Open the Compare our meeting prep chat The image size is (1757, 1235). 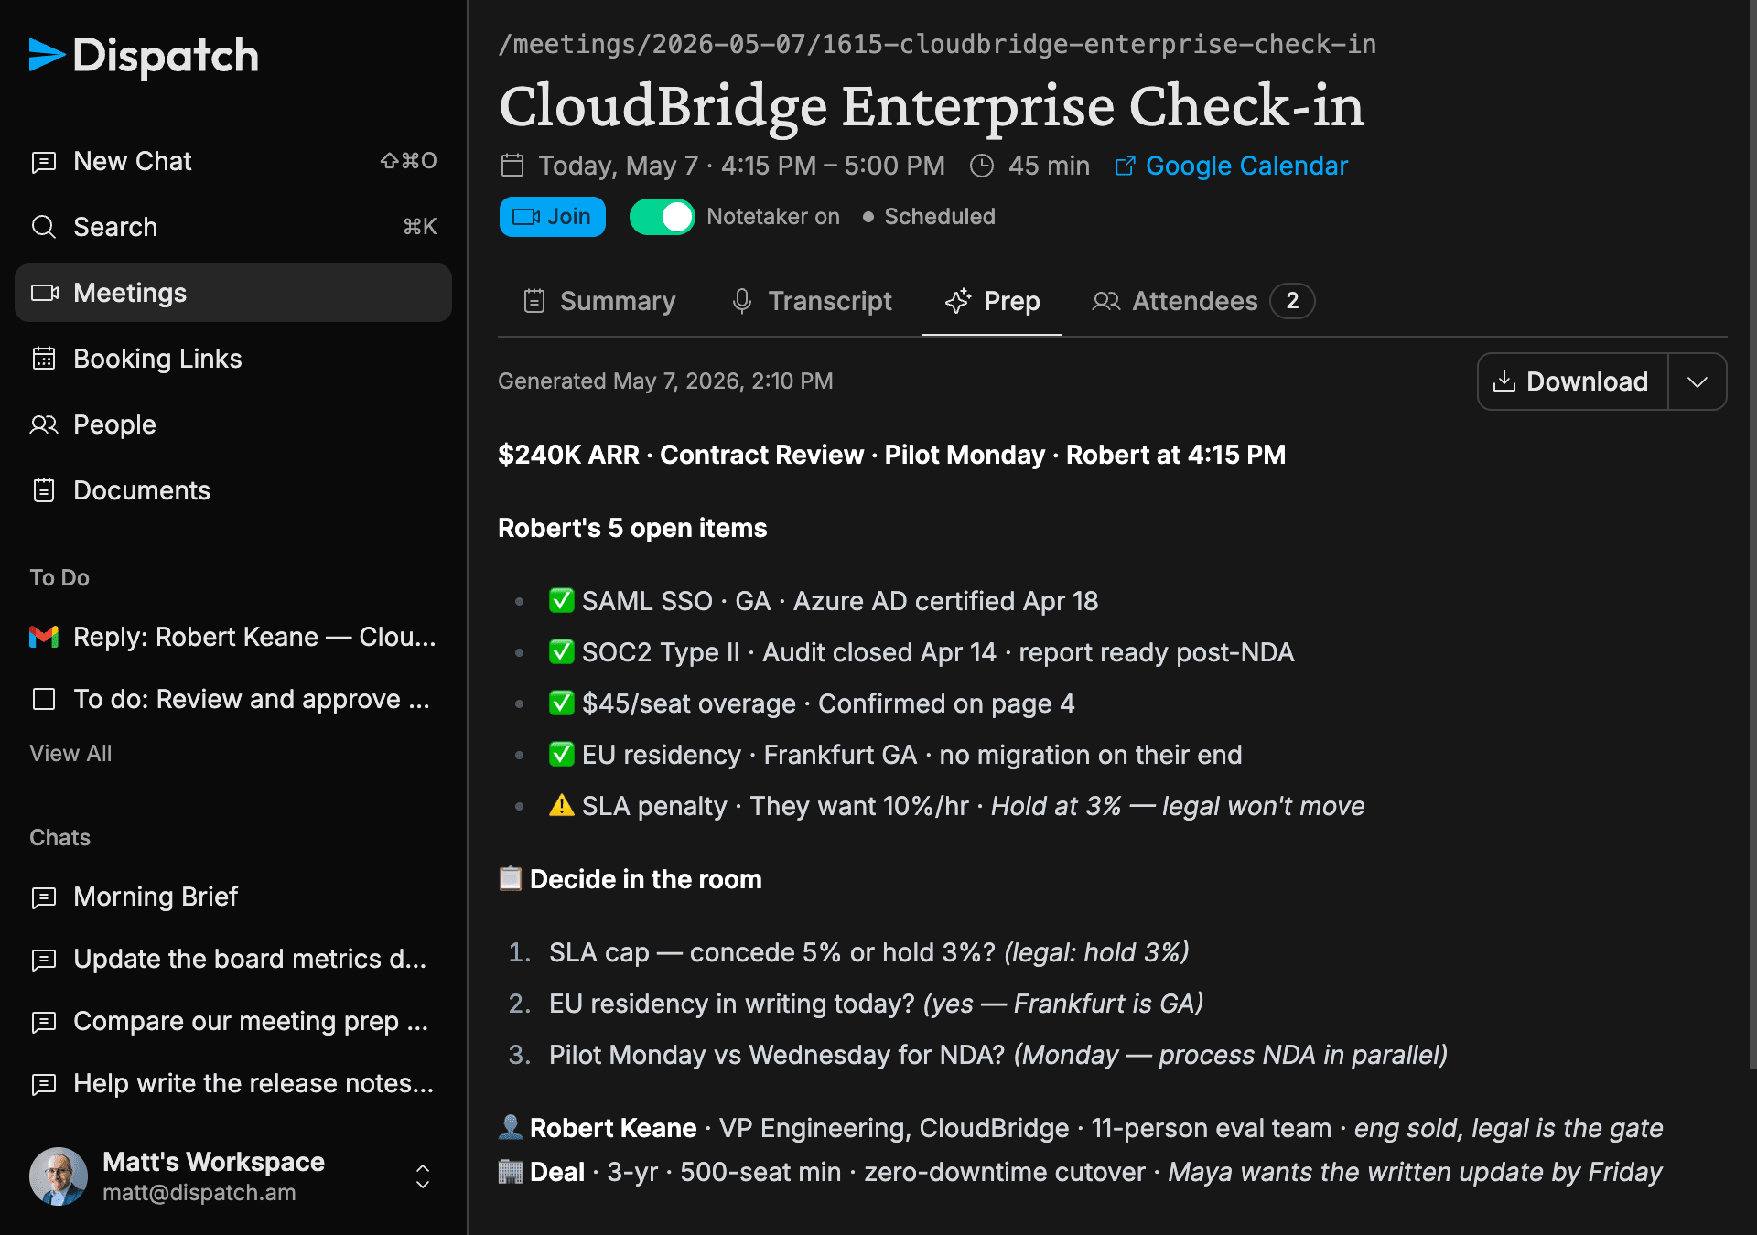(x=233, y=1021)
